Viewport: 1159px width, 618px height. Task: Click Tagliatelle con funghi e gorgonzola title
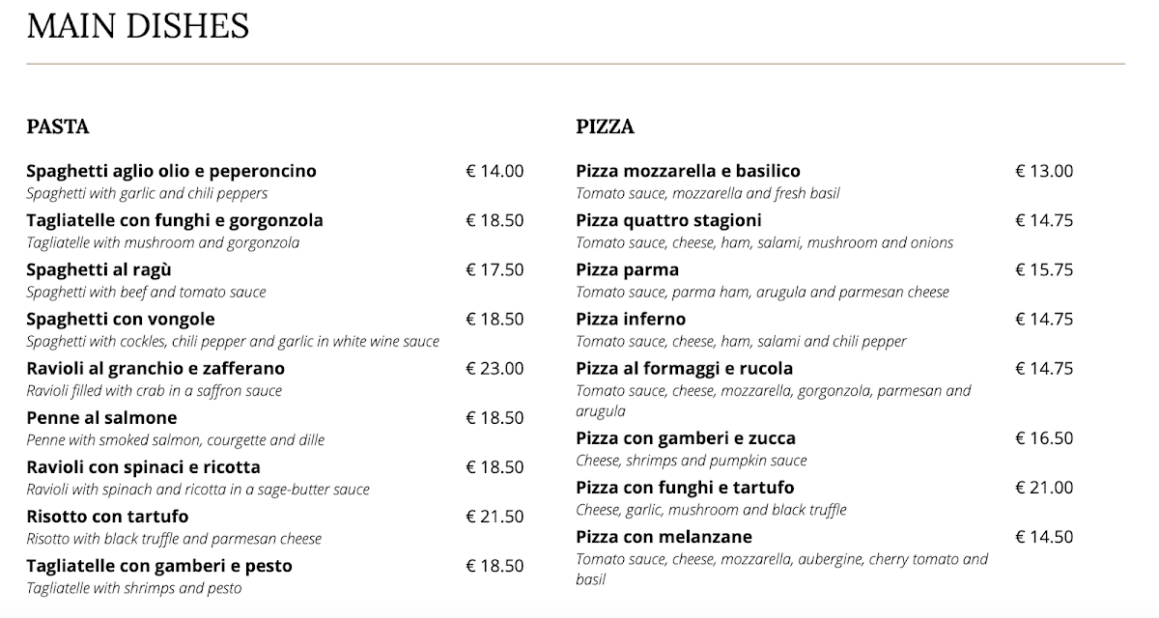[175, 221]
